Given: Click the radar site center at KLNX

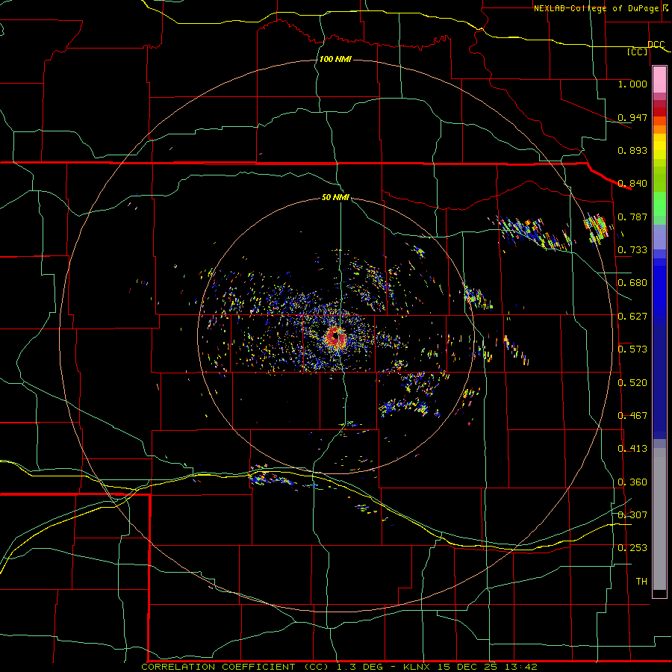Looking at the screenshot, I should click(336, 337).
